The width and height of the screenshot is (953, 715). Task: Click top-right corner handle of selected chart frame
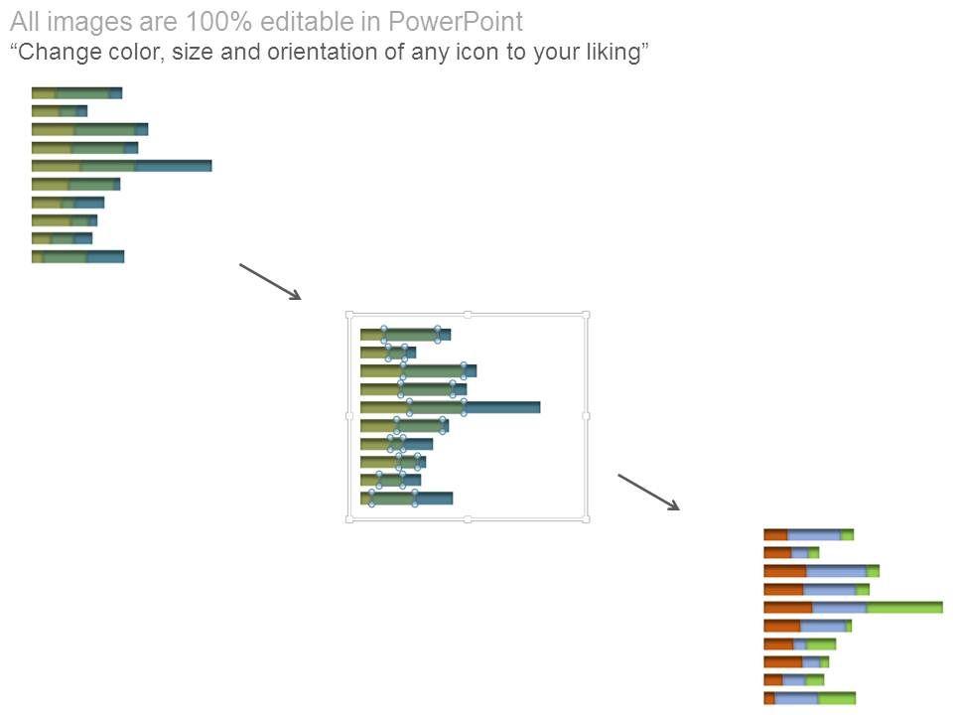coord(586,315)
